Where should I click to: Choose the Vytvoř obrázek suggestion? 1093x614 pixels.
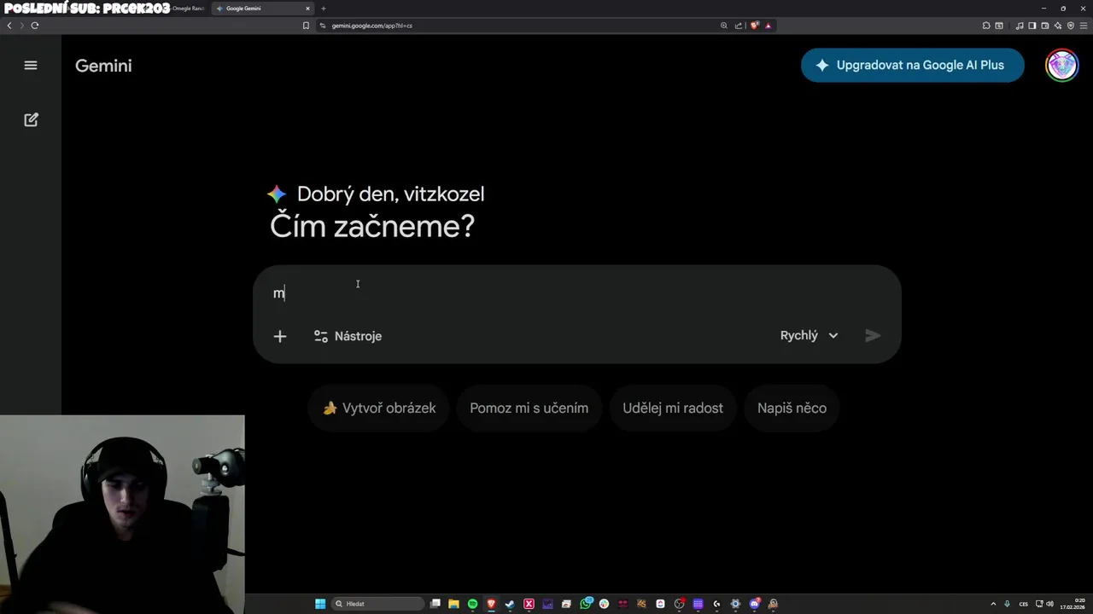point(379,408)
